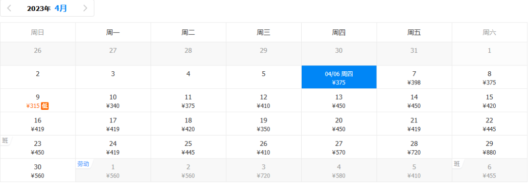Click the 周四 column header
The image size is (529, 183).
[339, 33]
